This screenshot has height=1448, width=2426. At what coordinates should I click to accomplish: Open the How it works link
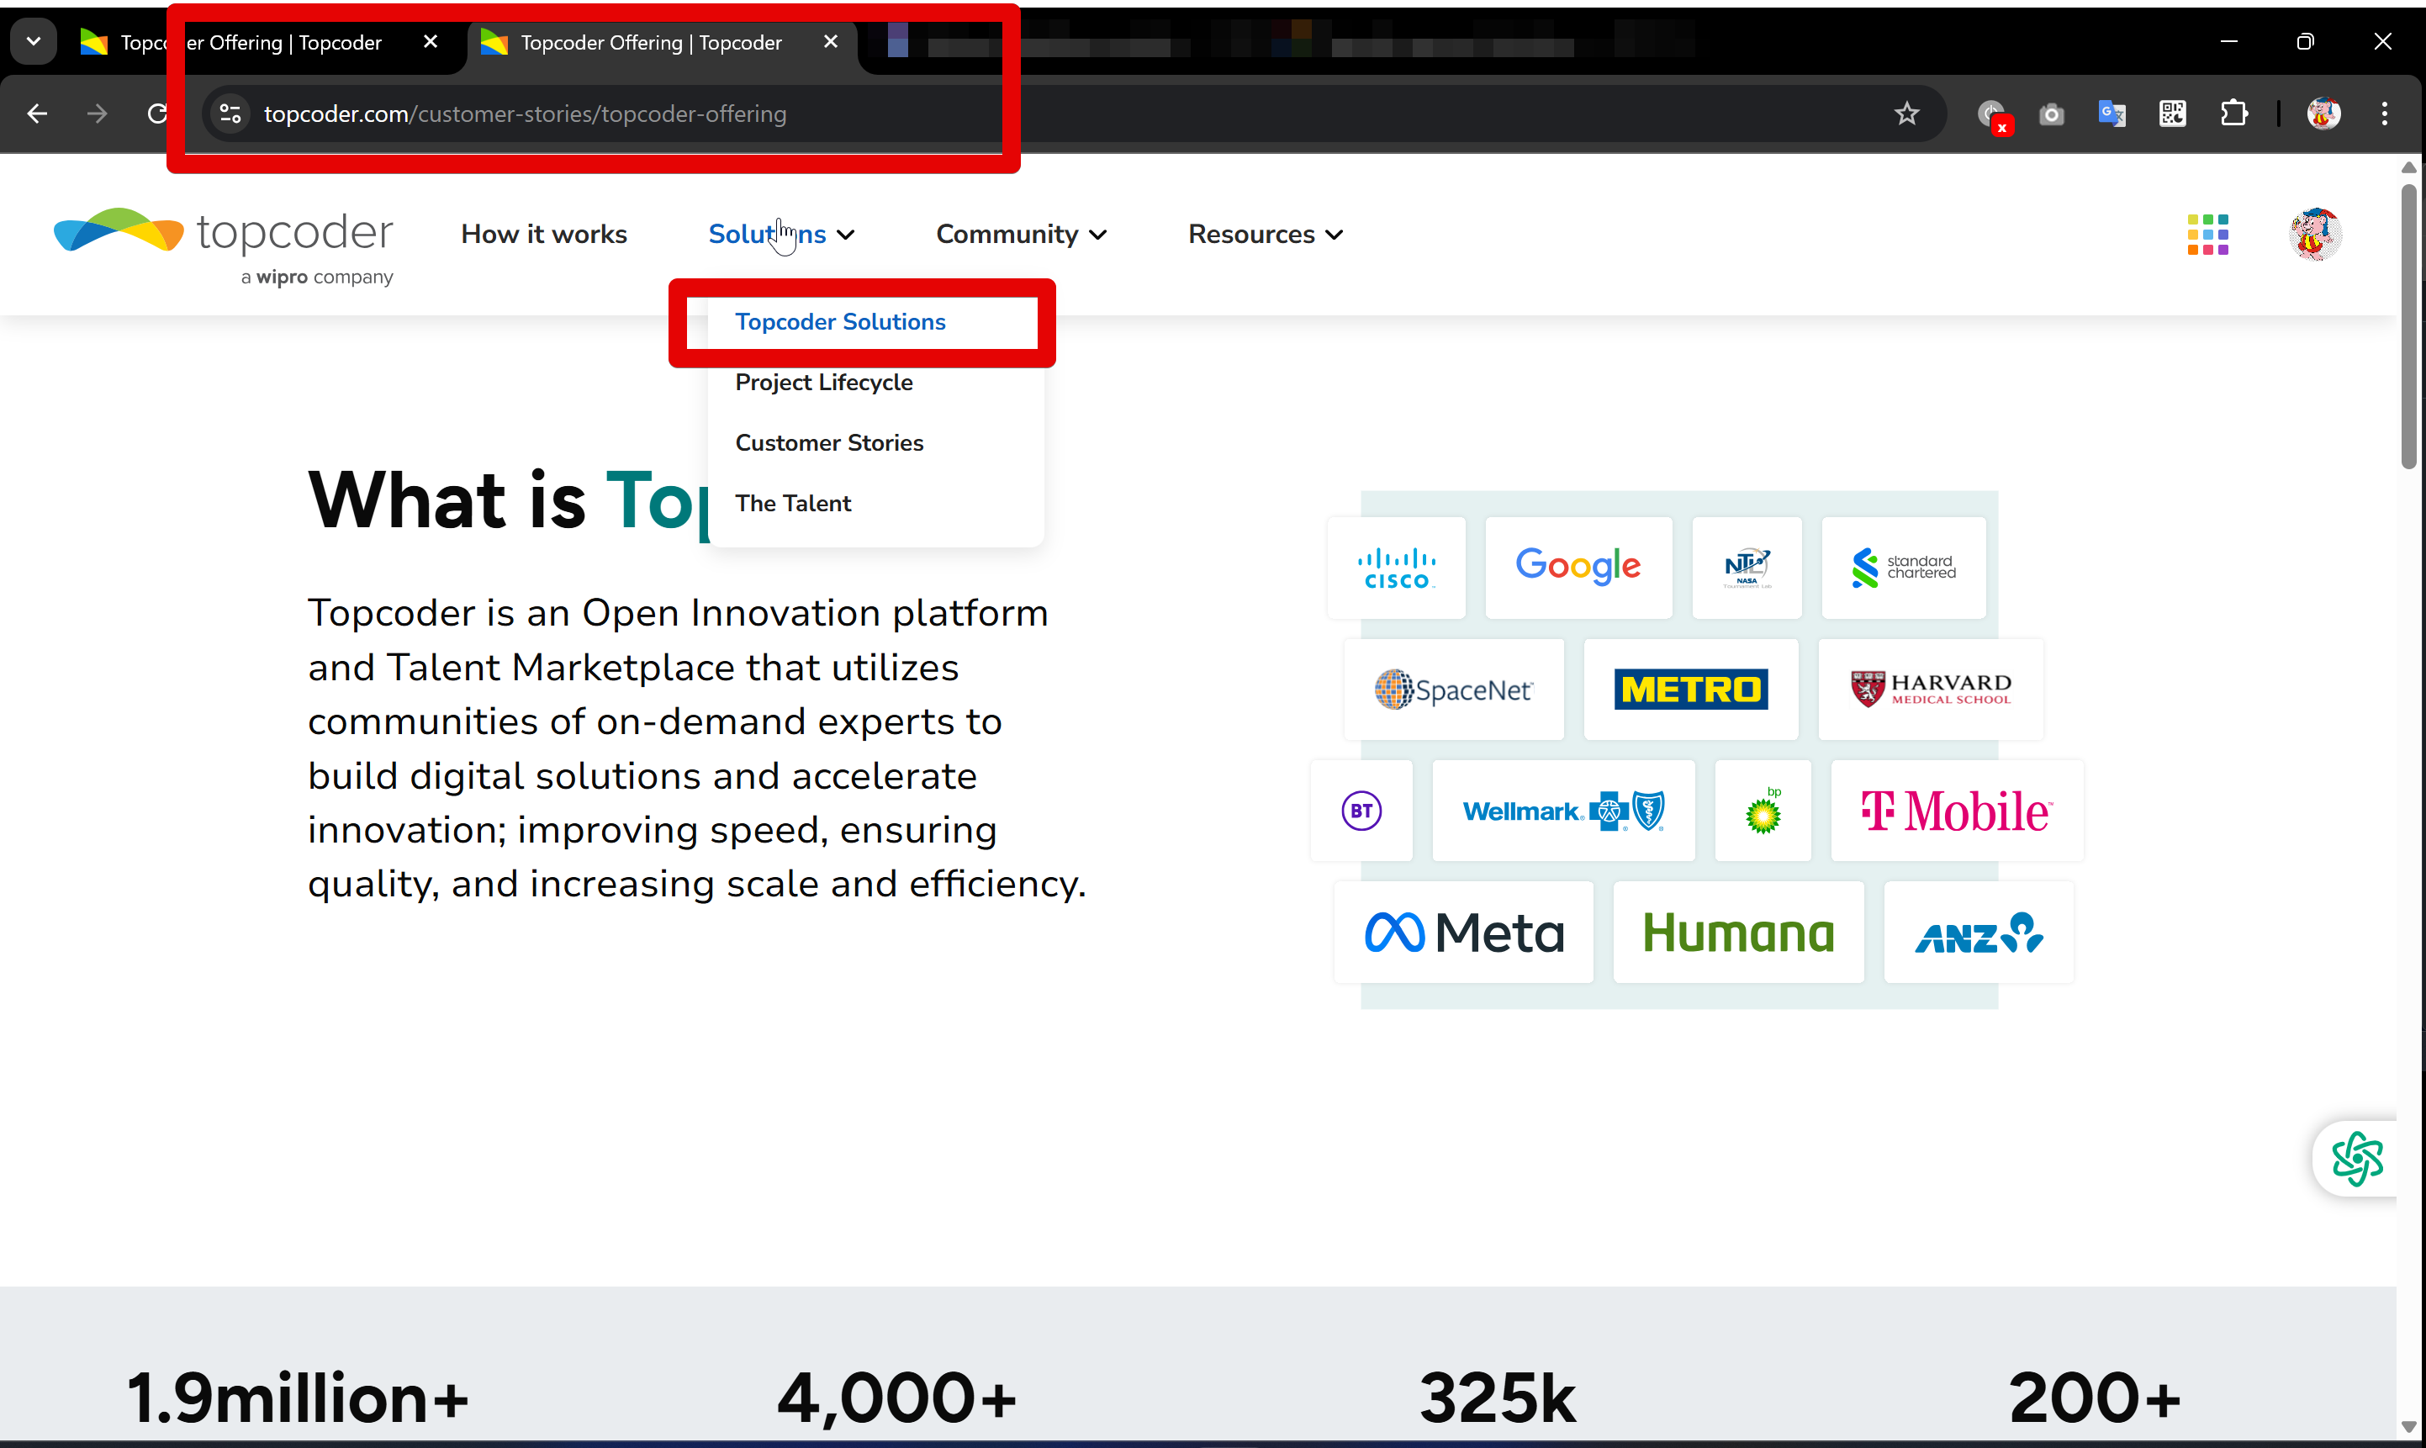(x=543, y=234)
